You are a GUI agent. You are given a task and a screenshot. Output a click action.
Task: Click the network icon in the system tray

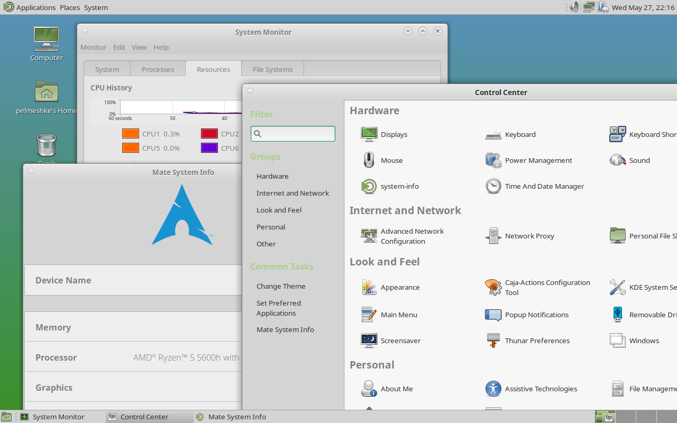click(589, 7)
